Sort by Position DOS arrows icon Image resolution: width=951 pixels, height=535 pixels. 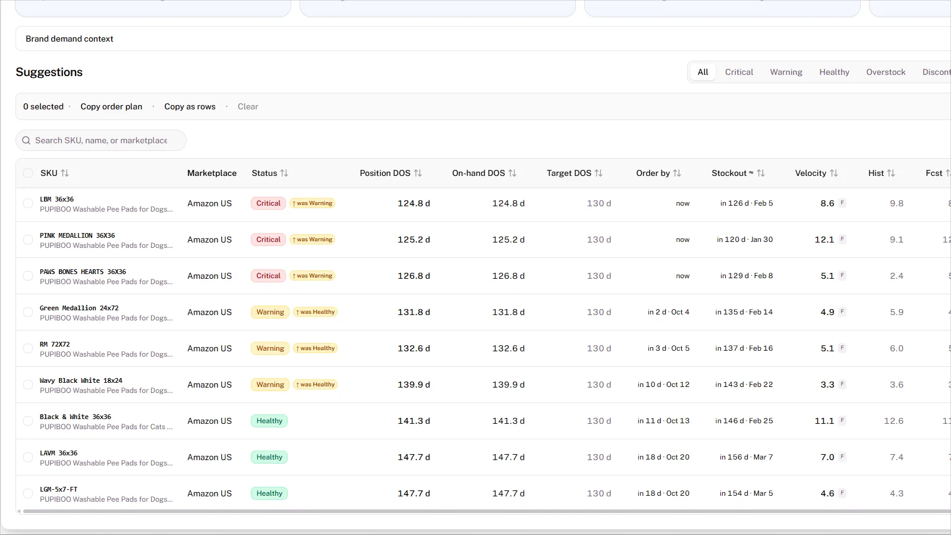pos(418,173)
